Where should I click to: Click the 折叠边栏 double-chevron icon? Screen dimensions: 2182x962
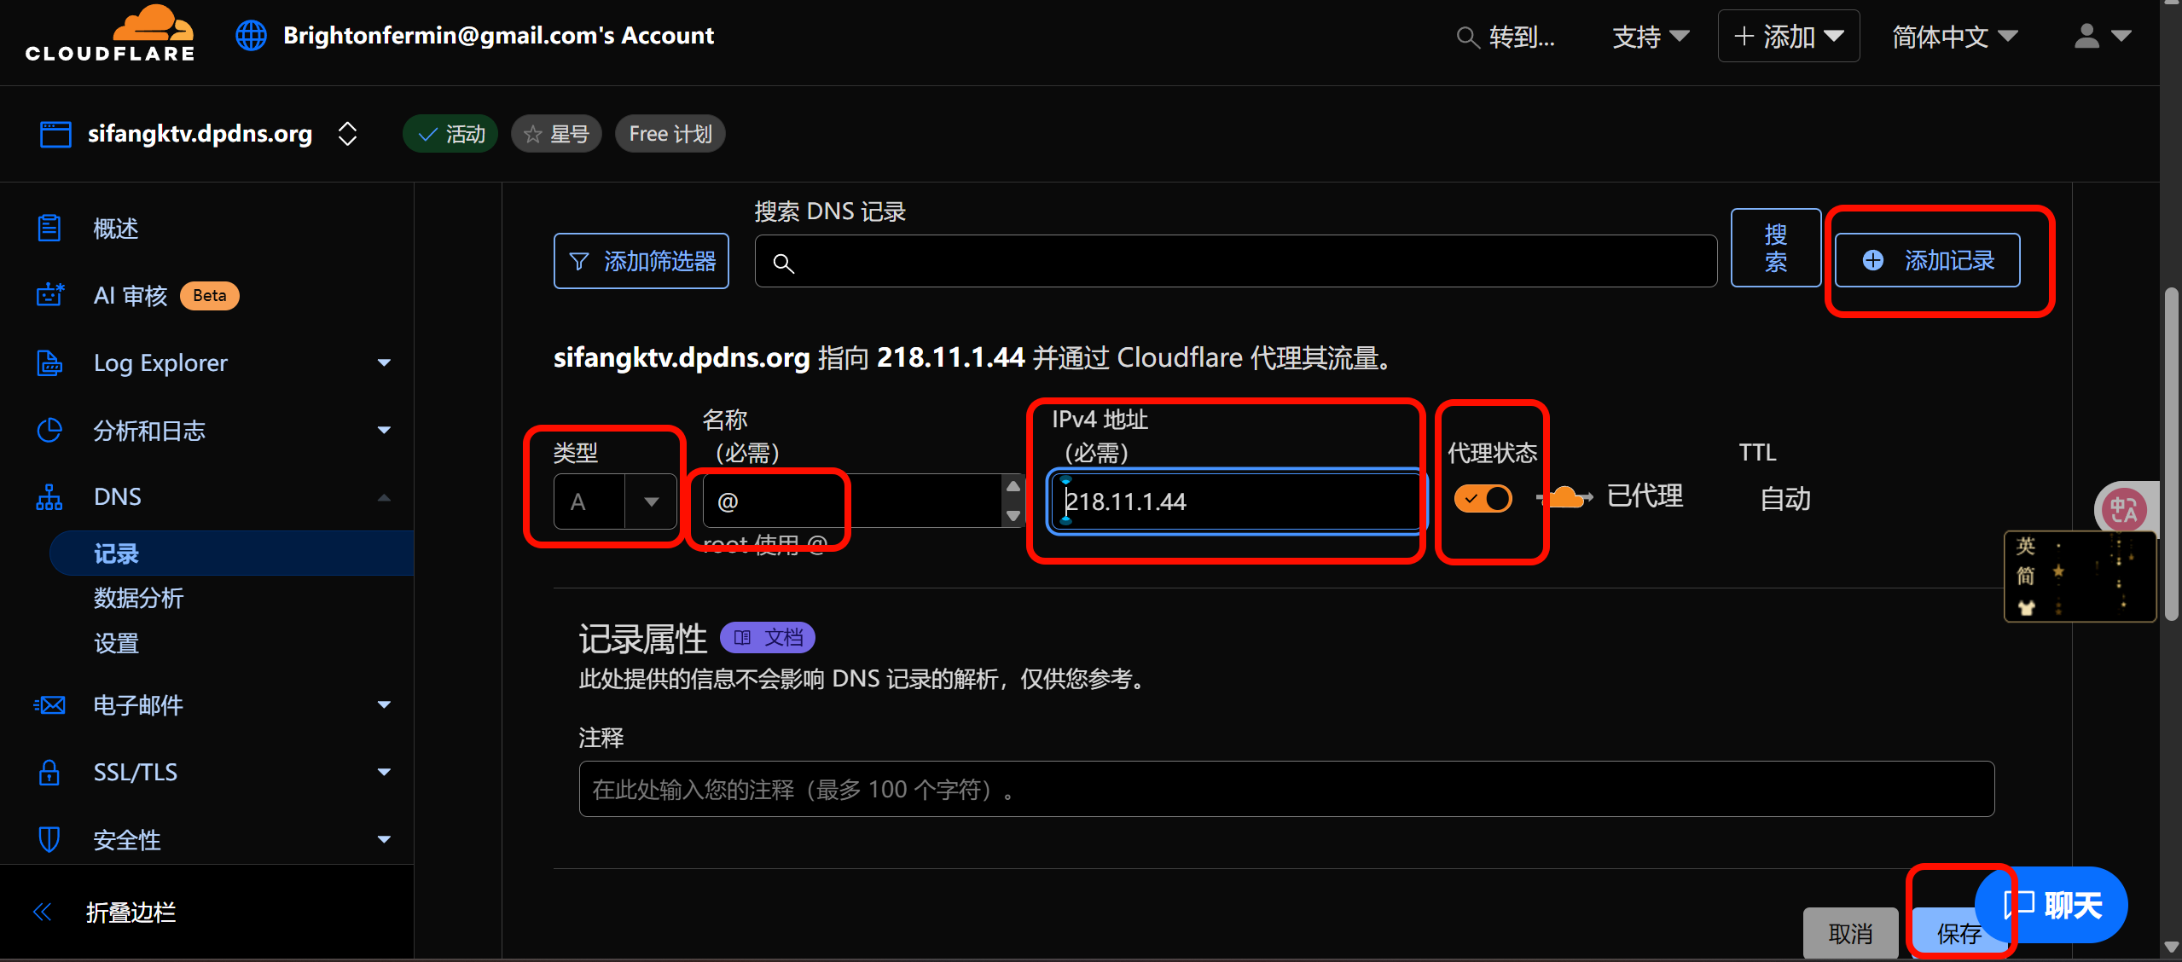[42, 912]
